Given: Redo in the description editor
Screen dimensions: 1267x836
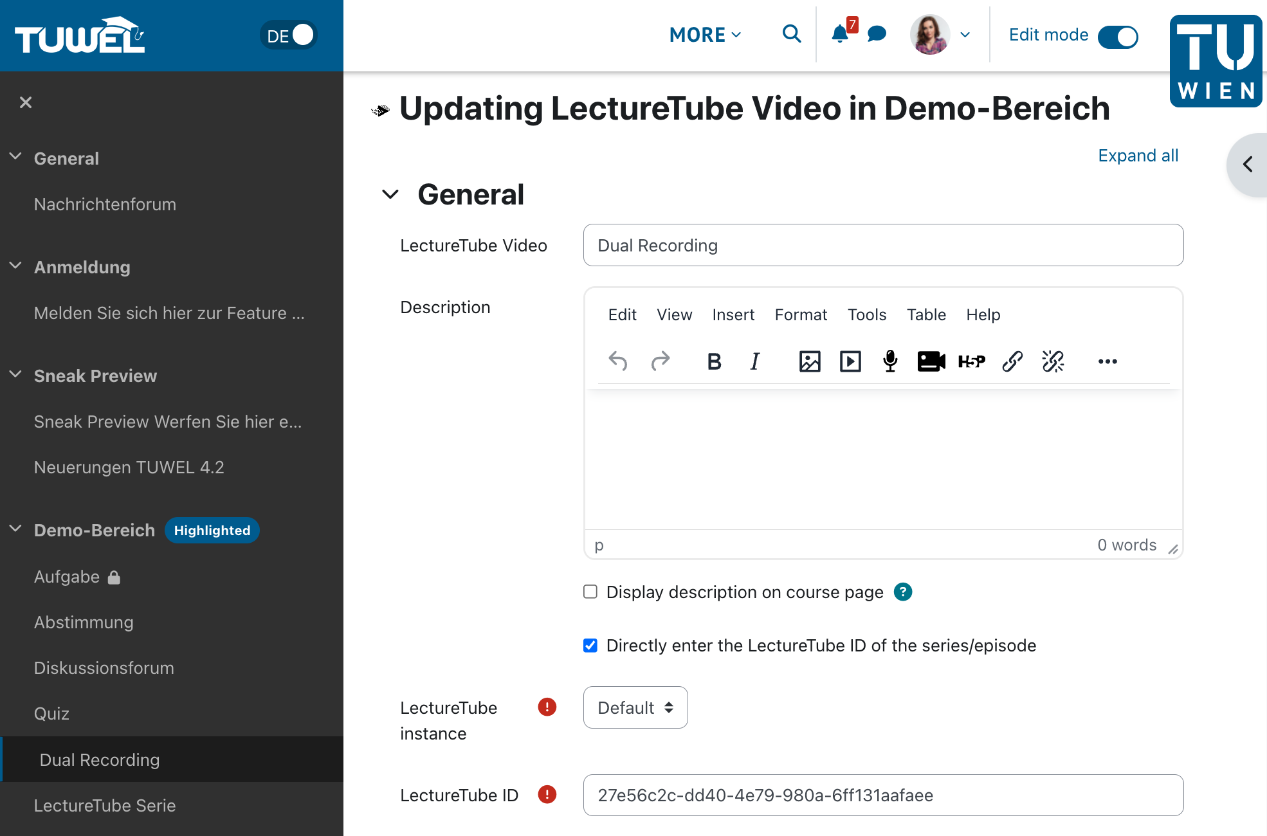Looking at the screenshot, I should pos(660,361).
